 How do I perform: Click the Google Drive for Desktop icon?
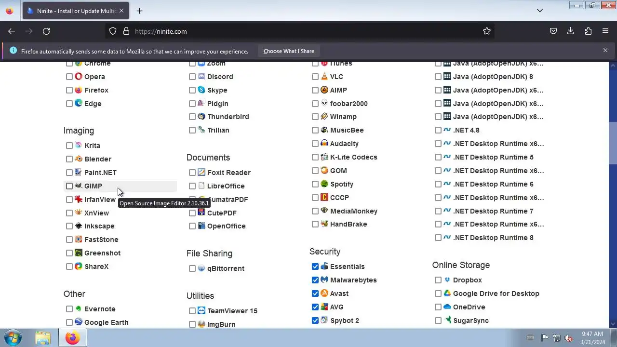pos(447,293)
